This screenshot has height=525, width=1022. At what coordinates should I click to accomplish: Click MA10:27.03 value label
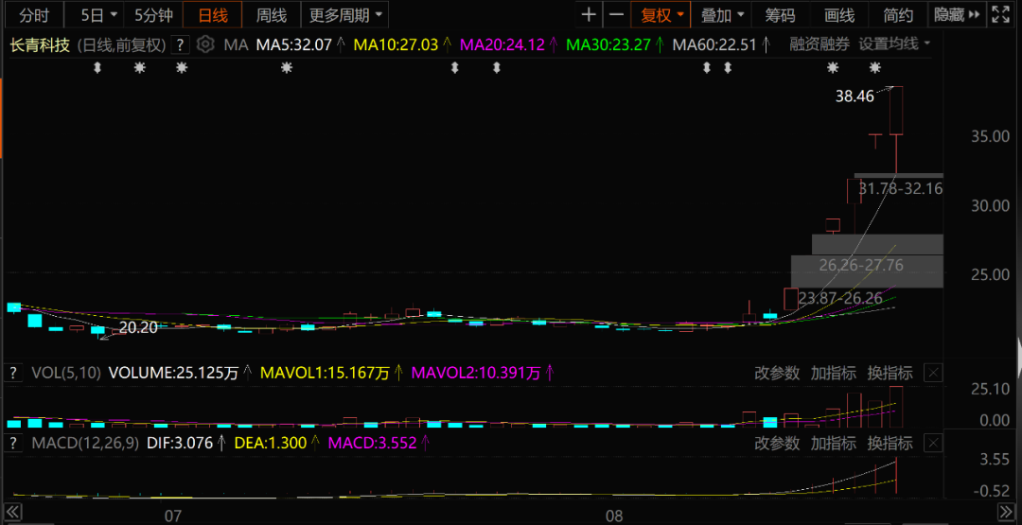[x=396, y=45]
